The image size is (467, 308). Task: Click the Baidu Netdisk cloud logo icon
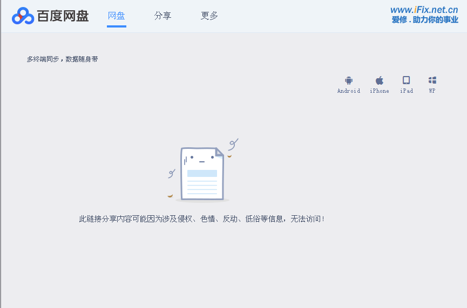click(23, 16)
